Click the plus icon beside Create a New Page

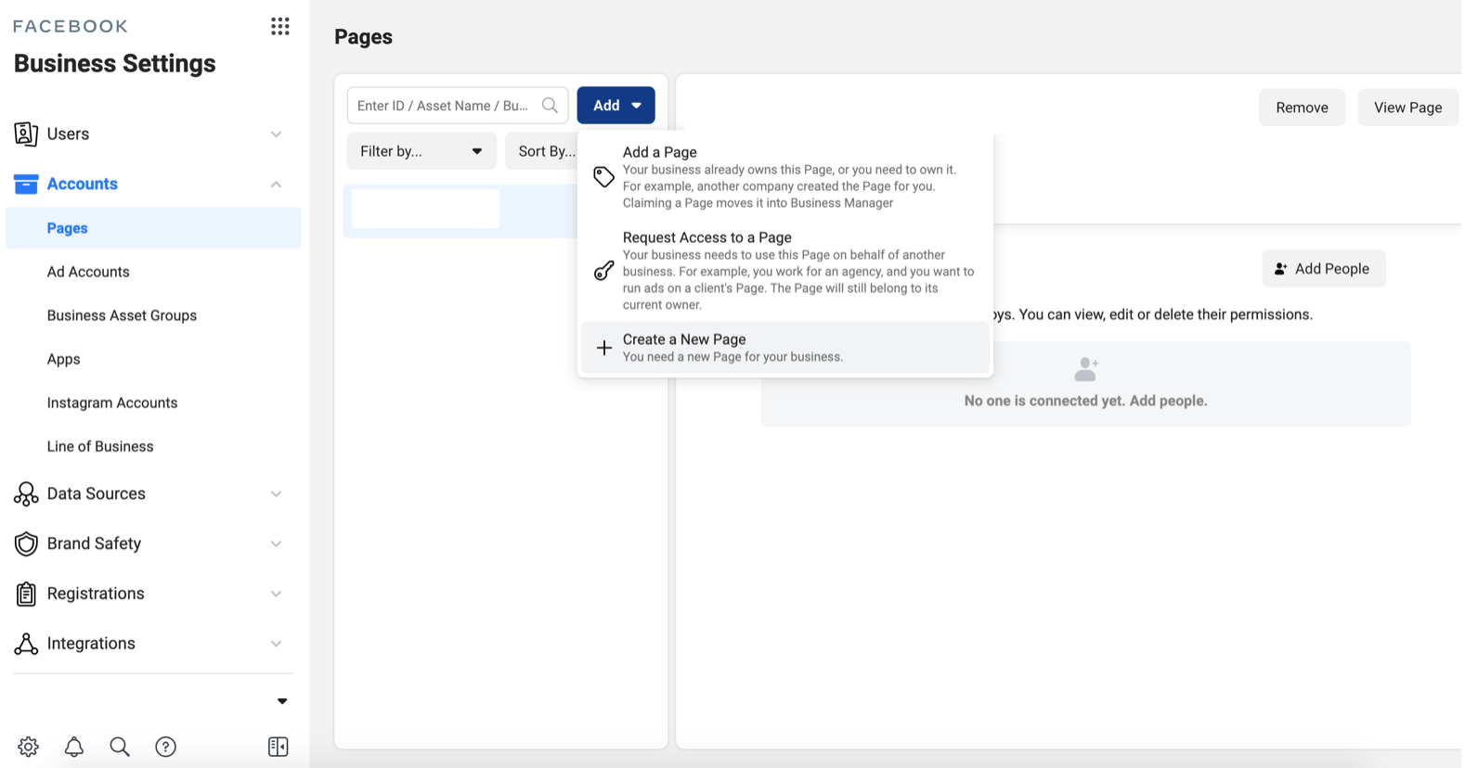[x=603, y=348]
